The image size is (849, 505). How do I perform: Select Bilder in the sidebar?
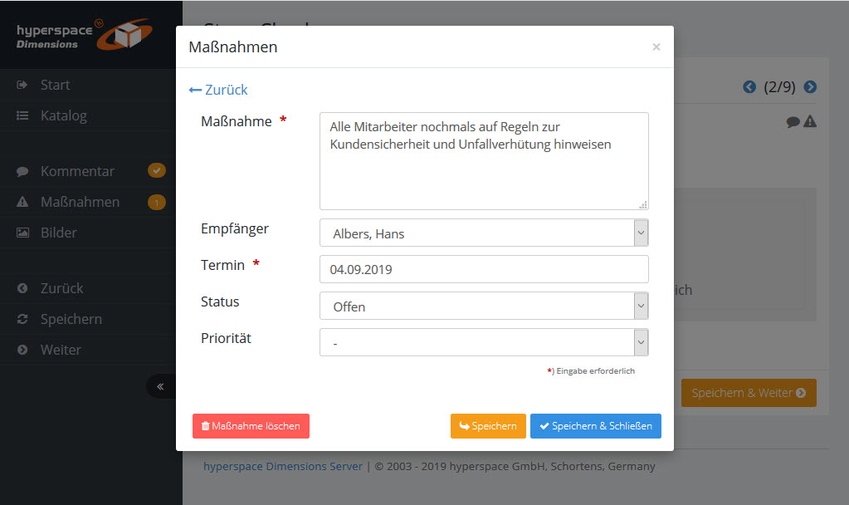58,233
